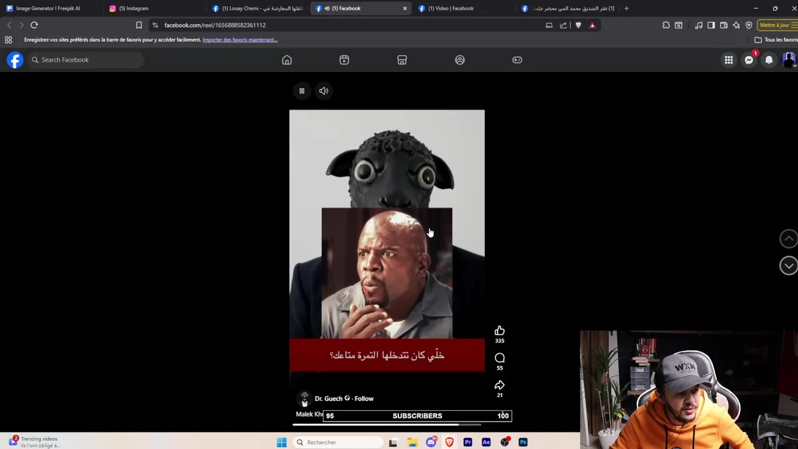This screenshot has height=449, width=798.
Task: Open Adobe Premiere Pro from taskbar
Action: [468, 442]
